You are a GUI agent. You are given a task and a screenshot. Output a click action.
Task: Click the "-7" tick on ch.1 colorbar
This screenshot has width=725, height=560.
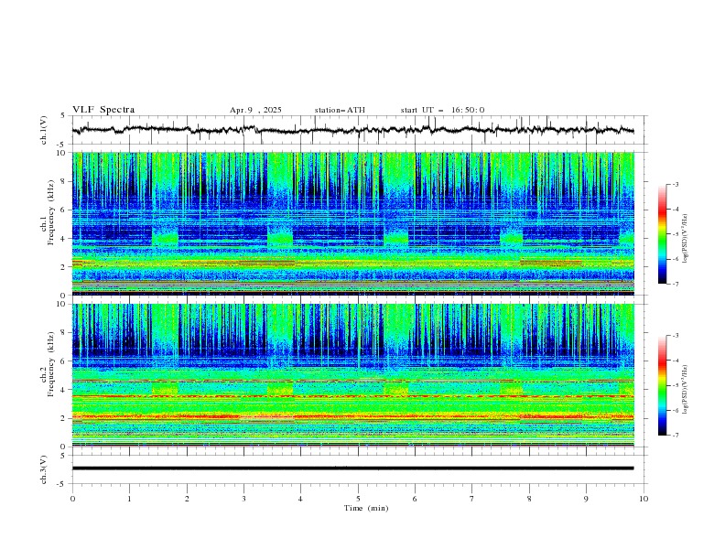(x=675, y=284)
